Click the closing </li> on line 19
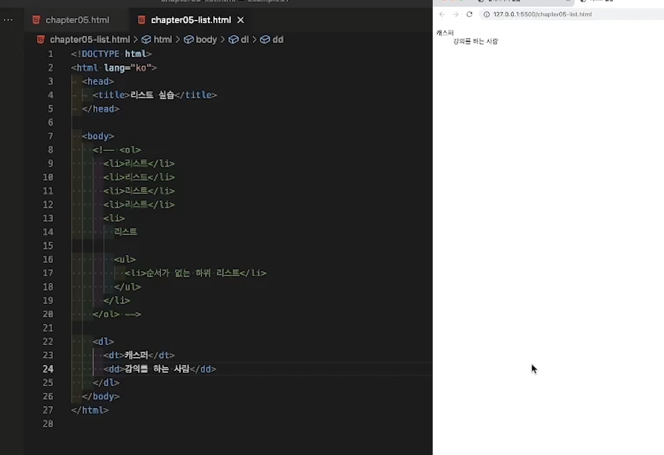The image size is (664, 455). point(117,300)
